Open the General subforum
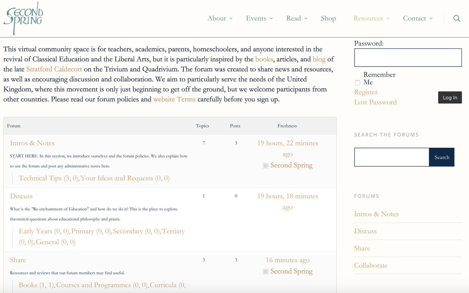Viewport: 469px width, 293px height. (x=55, y=242)
